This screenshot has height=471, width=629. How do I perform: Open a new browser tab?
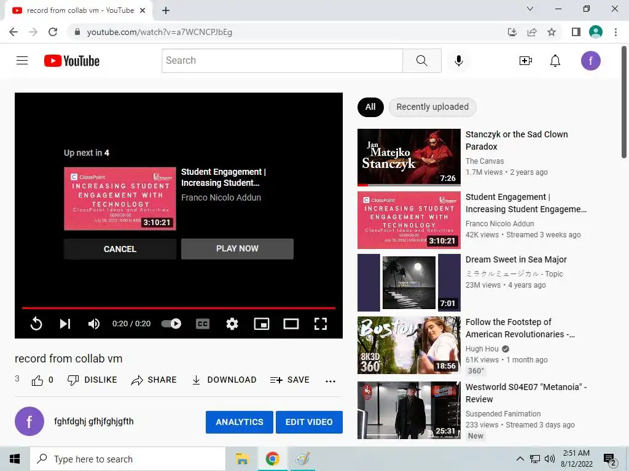click(x=166, y=10)
